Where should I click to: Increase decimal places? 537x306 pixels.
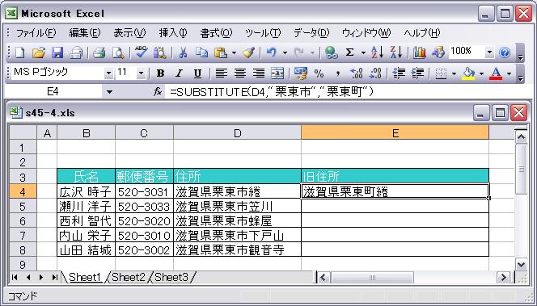point(357,73)
